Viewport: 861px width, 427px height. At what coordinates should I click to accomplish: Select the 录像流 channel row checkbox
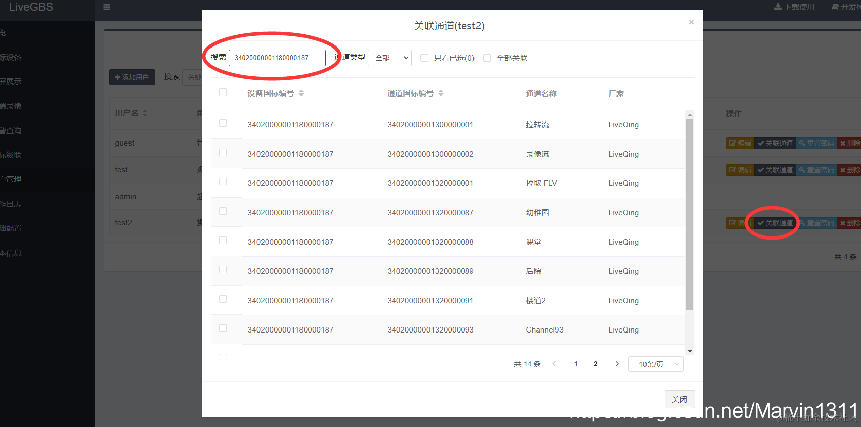(223, 153)
